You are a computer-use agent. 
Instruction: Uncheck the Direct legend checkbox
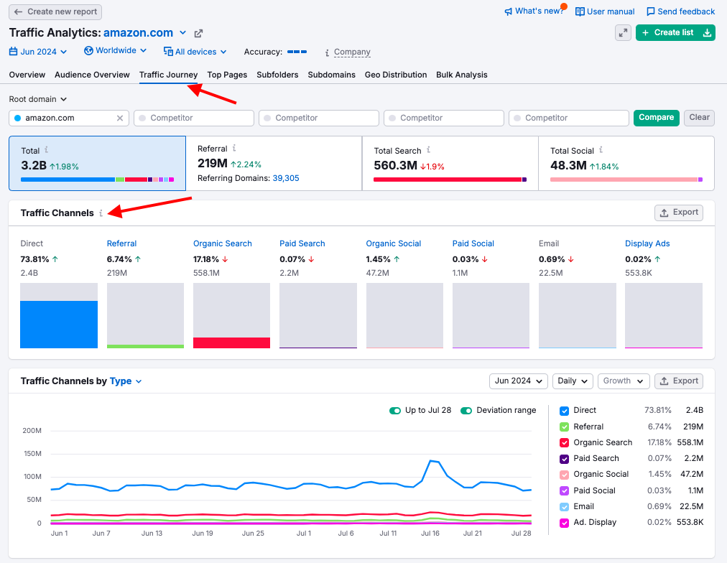[x=564, y=411]
